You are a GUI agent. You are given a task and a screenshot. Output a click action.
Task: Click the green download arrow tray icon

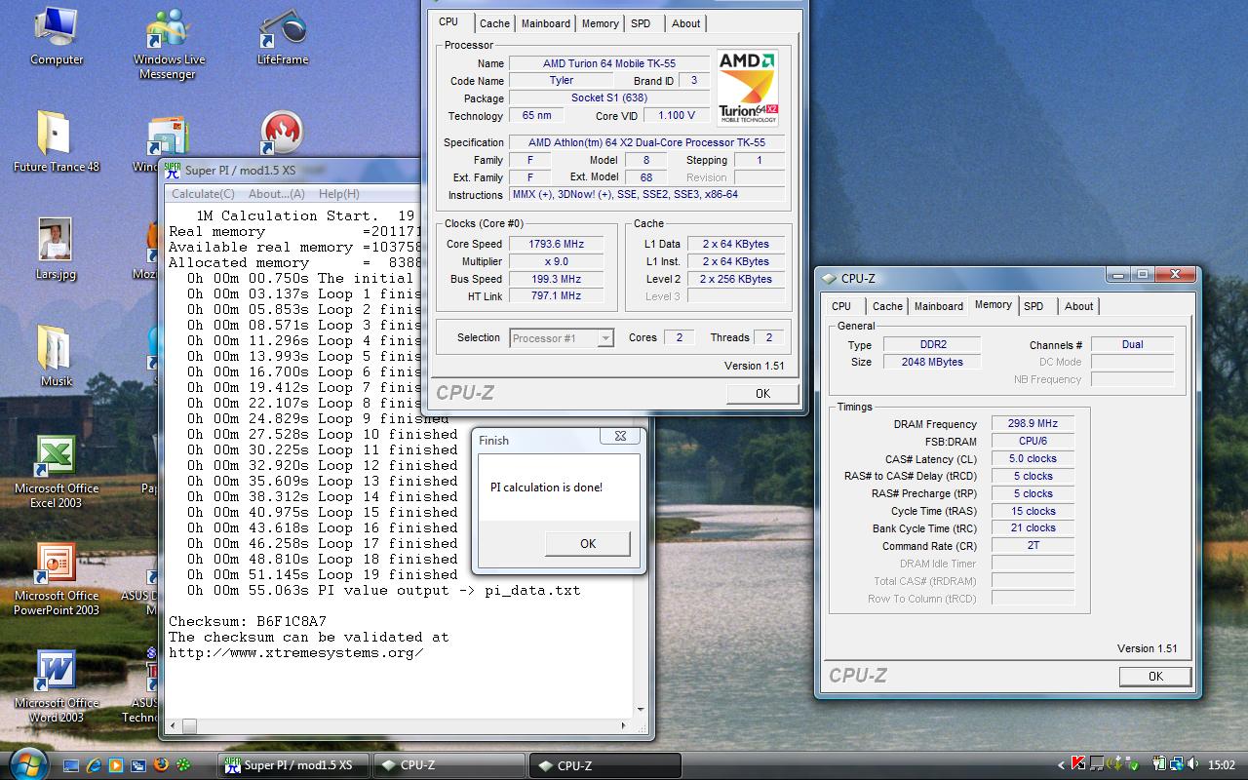pyautogui.click(x=1116, y=764)
